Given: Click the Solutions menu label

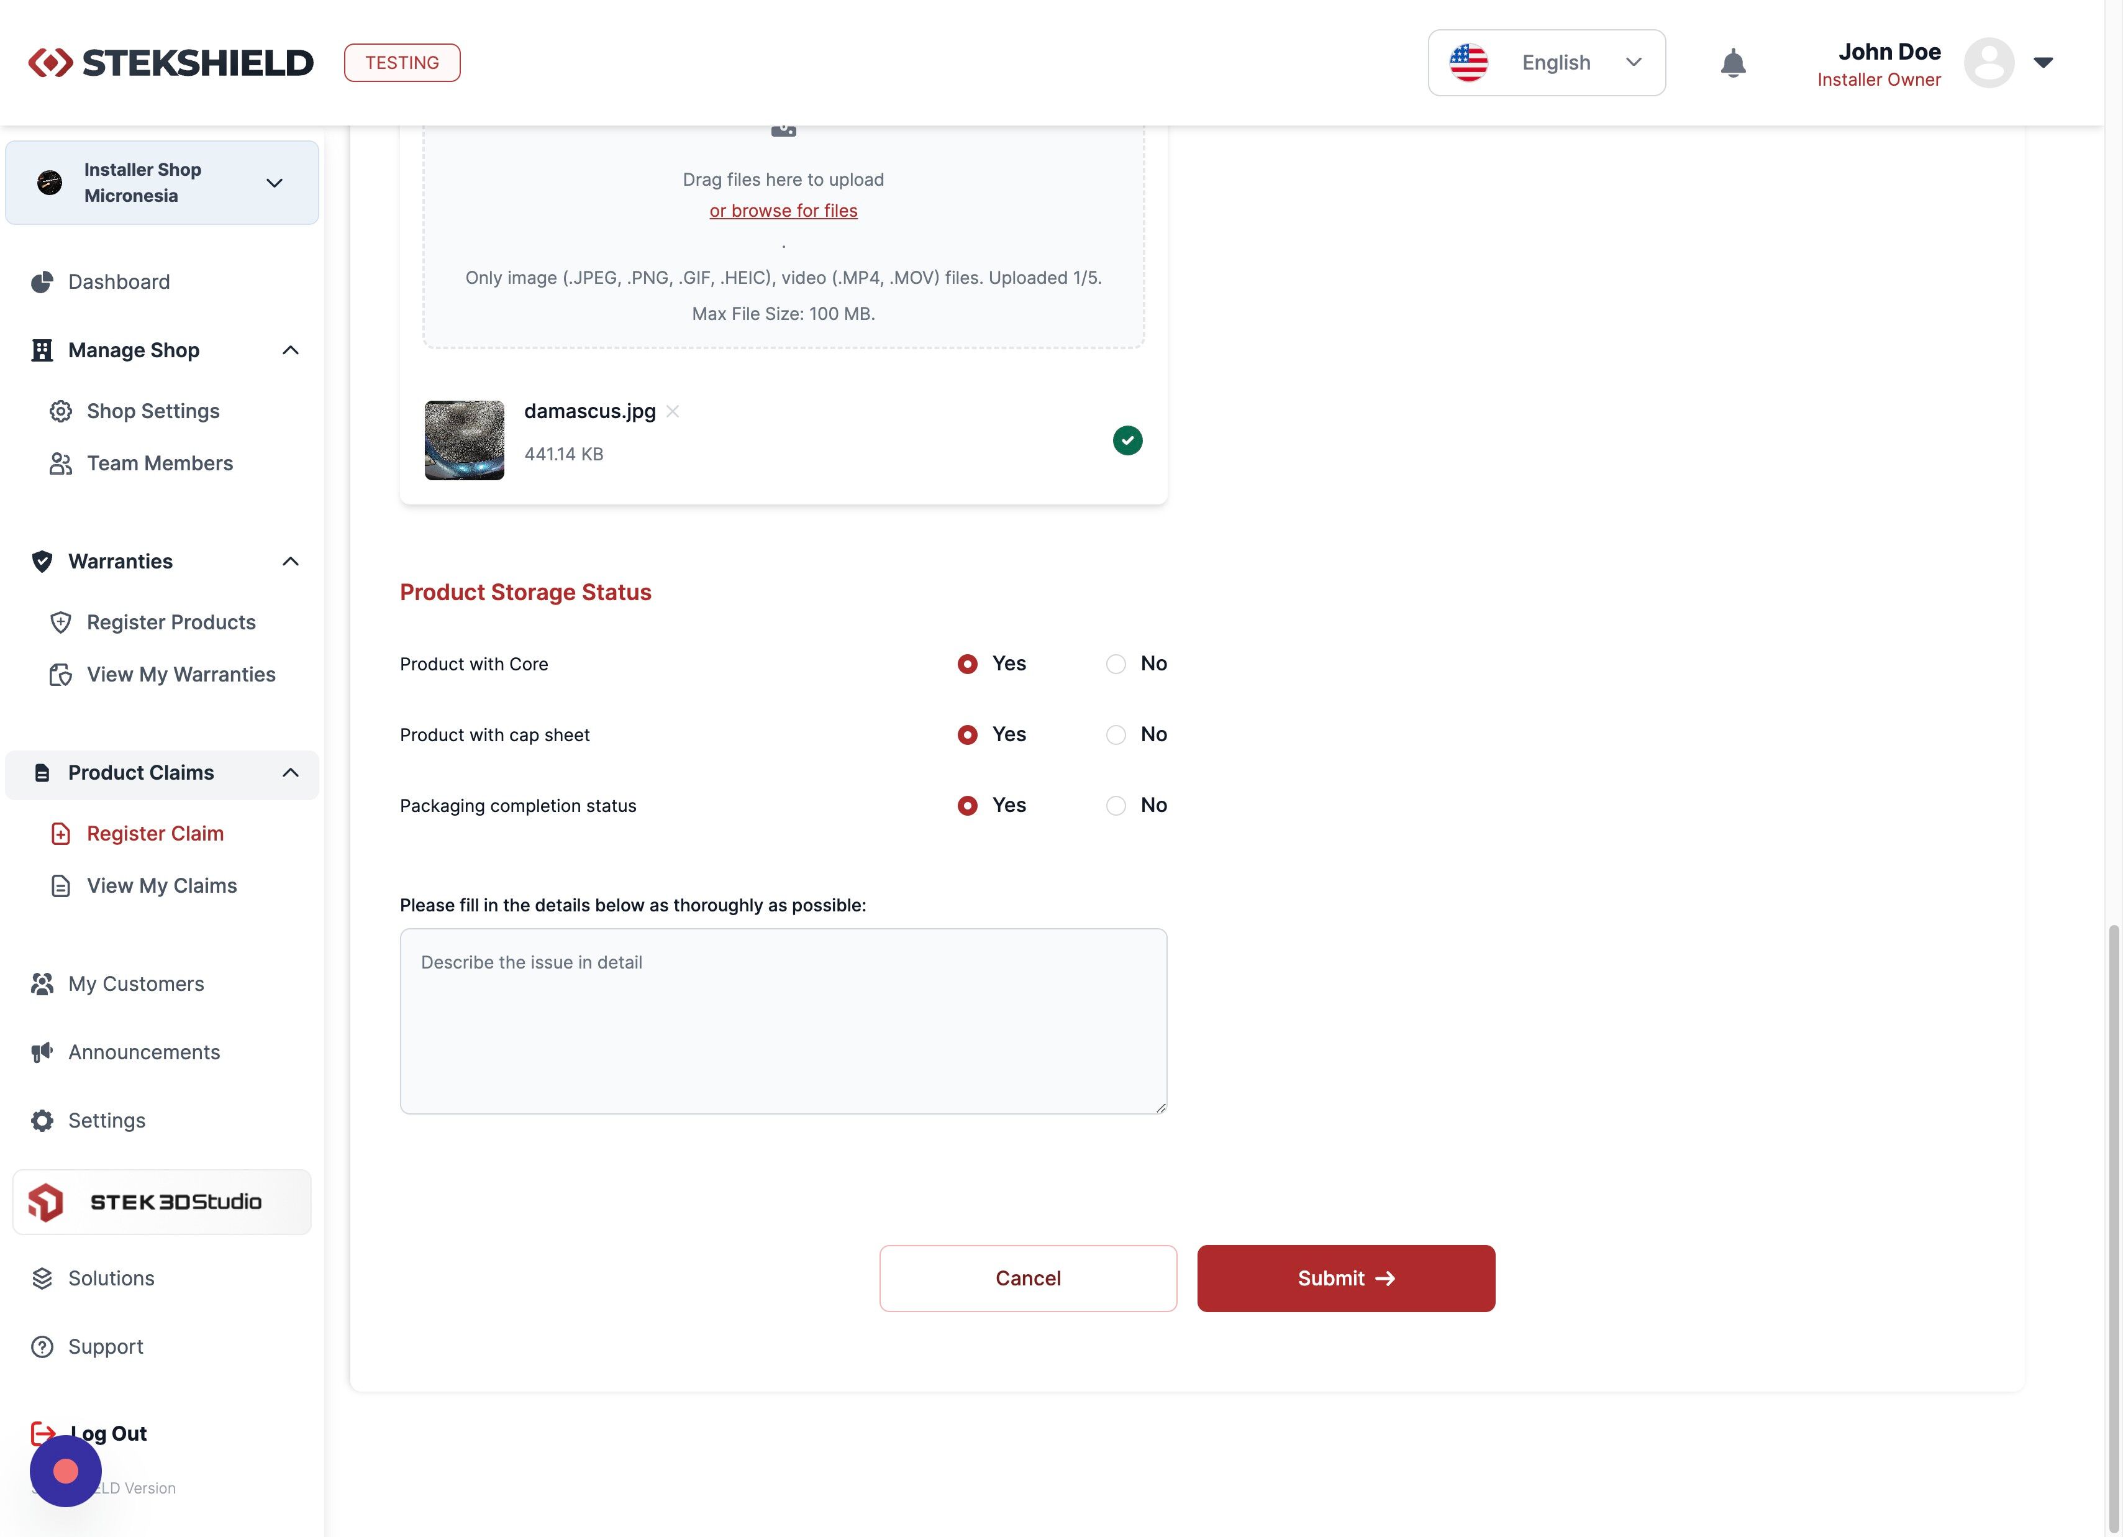Looking at the screenshot, I should click(111, 1279).
